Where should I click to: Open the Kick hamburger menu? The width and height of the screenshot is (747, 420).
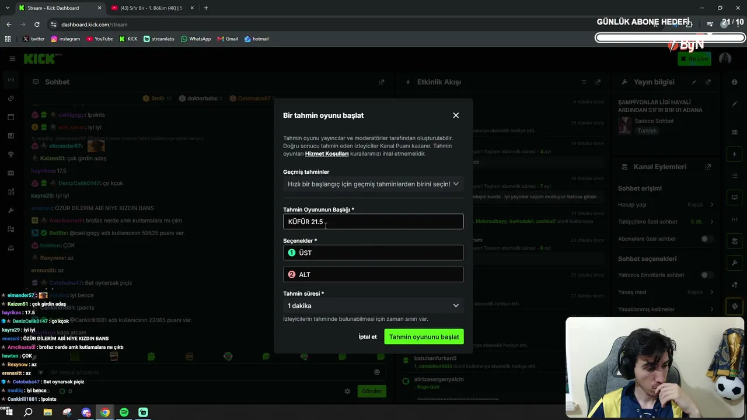12,58
